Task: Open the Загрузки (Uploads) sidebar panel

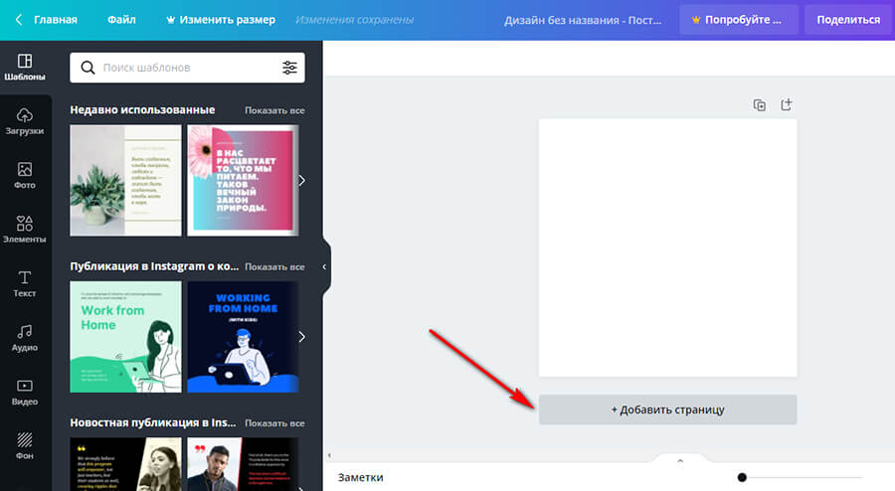Action: [25, 122]
